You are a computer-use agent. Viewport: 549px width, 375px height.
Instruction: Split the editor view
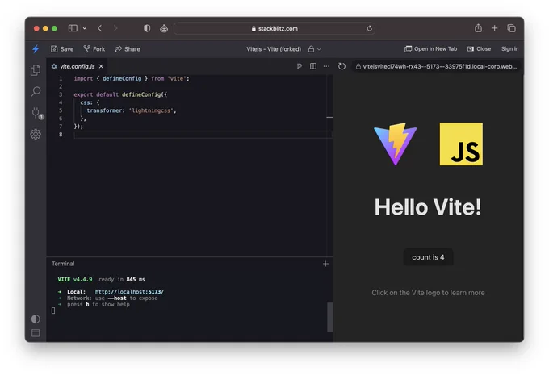pos(313,66)
